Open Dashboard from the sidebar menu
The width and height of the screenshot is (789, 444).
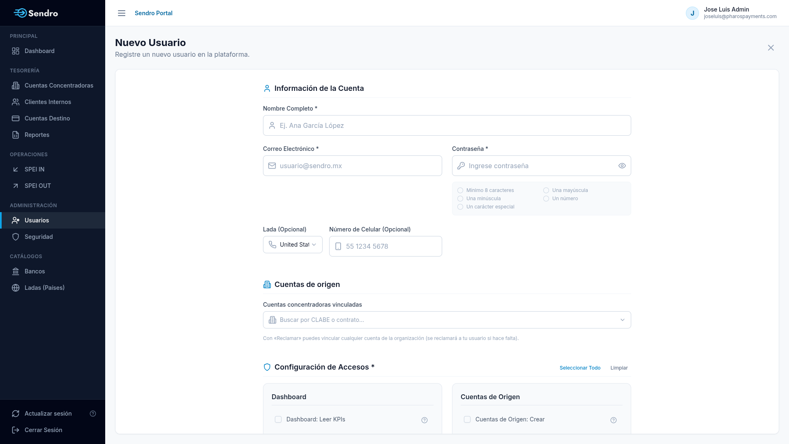pos(53,51)
